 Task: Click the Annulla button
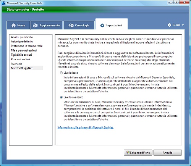click(167, 153)
